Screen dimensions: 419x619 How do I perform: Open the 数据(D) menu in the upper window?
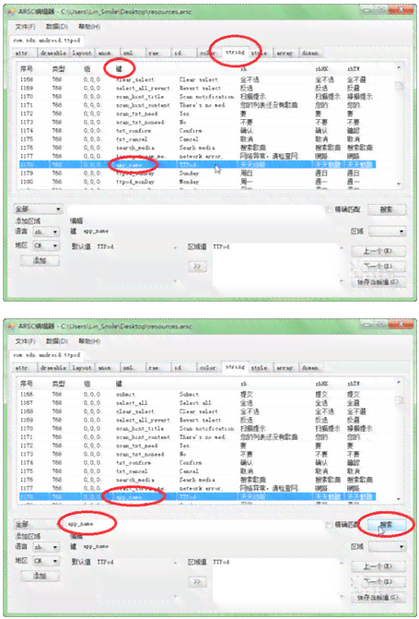click(x=57, y=27)
